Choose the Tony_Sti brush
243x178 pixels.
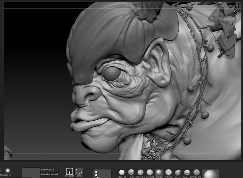pyautogui.click(x=122, y=173)
